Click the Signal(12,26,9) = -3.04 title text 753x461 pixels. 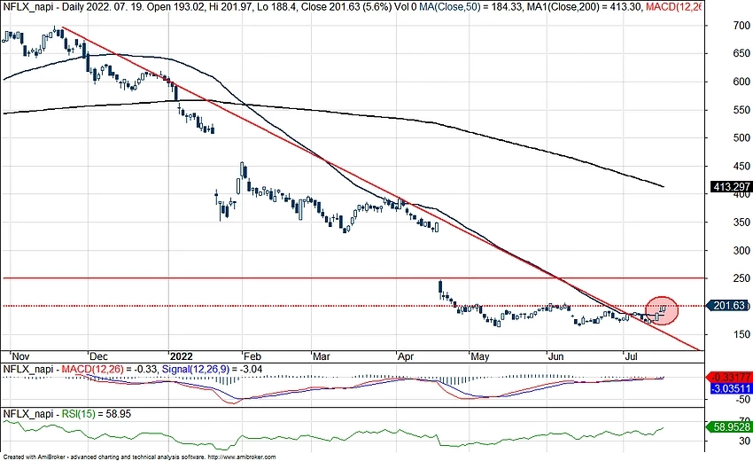point(213,369)
